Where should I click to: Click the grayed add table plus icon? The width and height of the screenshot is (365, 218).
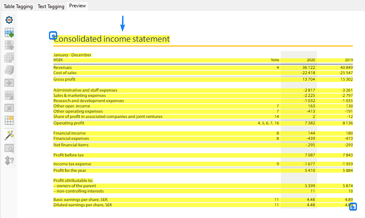click(x=9, y=45)
